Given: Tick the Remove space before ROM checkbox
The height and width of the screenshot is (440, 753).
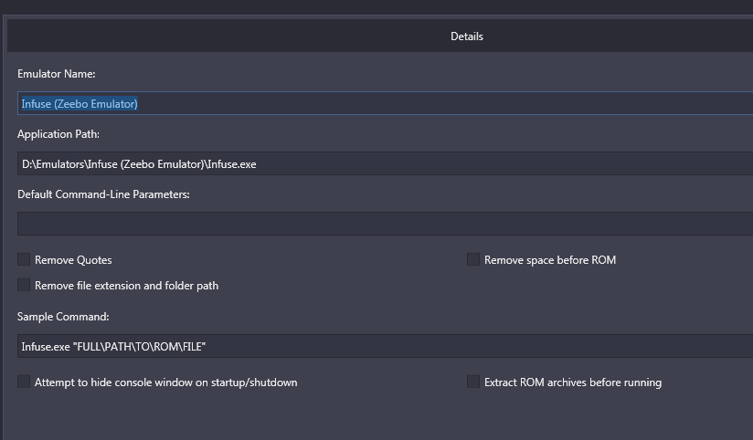Looking at the screenshot, I should [473, 259].
